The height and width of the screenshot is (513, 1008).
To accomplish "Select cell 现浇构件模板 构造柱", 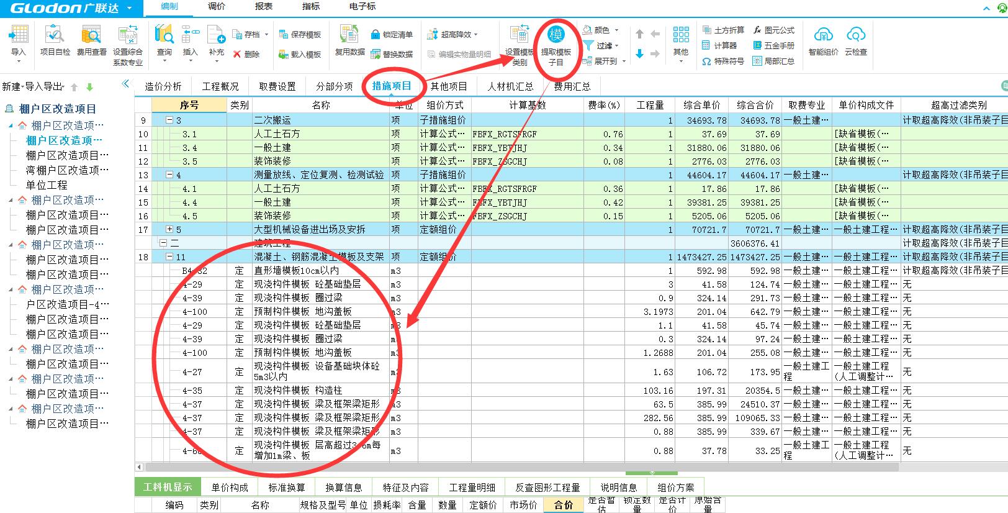I will [x=321, y=390].
